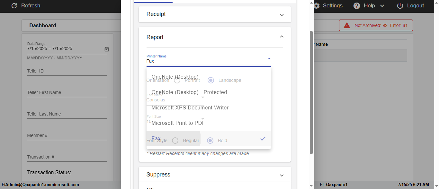The image size is (439, 189).
Task: Open the Date Range calendar picker icon
Action: (107, 49)
